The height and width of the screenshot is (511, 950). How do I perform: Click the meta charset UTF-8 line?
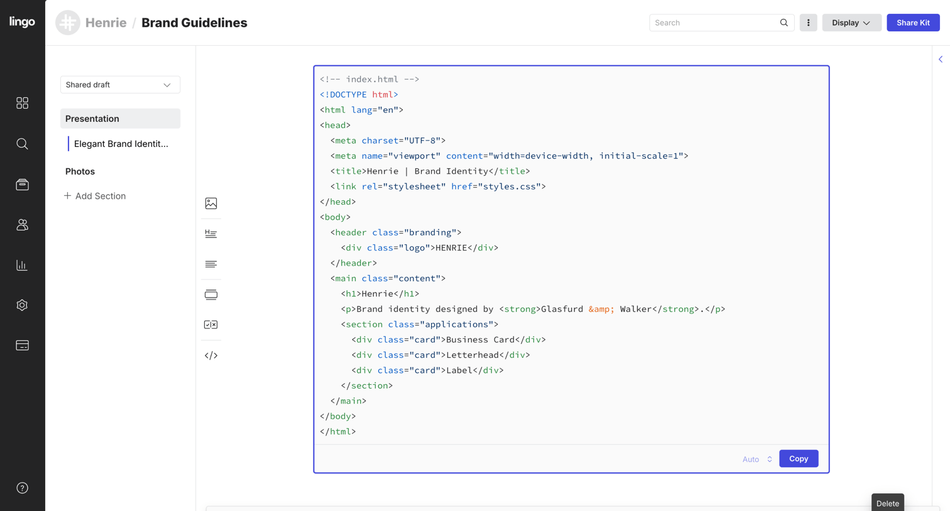click(x=388, y=141)
